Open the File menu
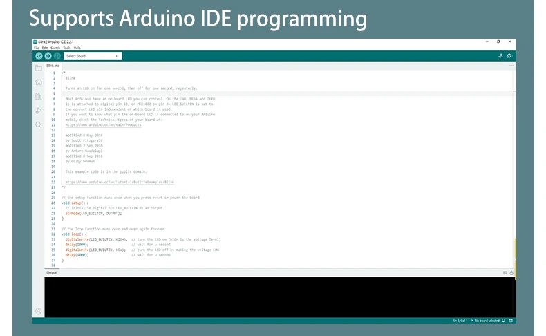 pos(36,48)
